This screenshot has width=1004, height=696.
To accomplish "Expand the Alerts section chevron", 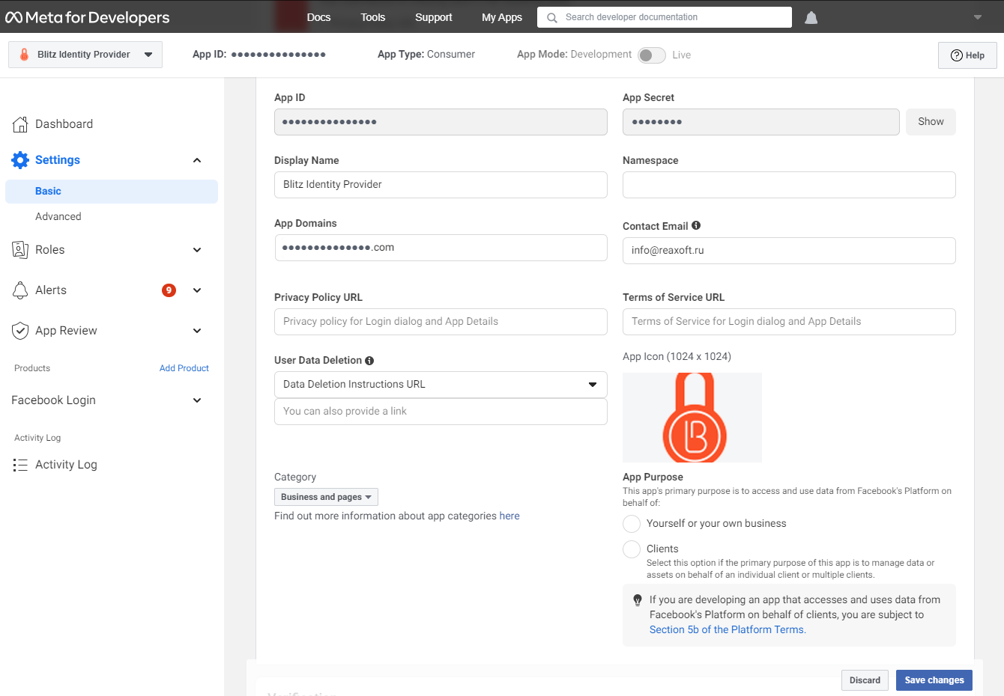I will (x=197, y=290).
